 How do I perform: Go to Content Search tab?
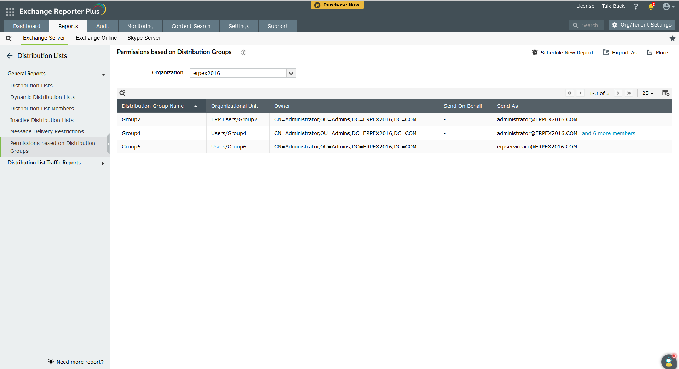191,26
